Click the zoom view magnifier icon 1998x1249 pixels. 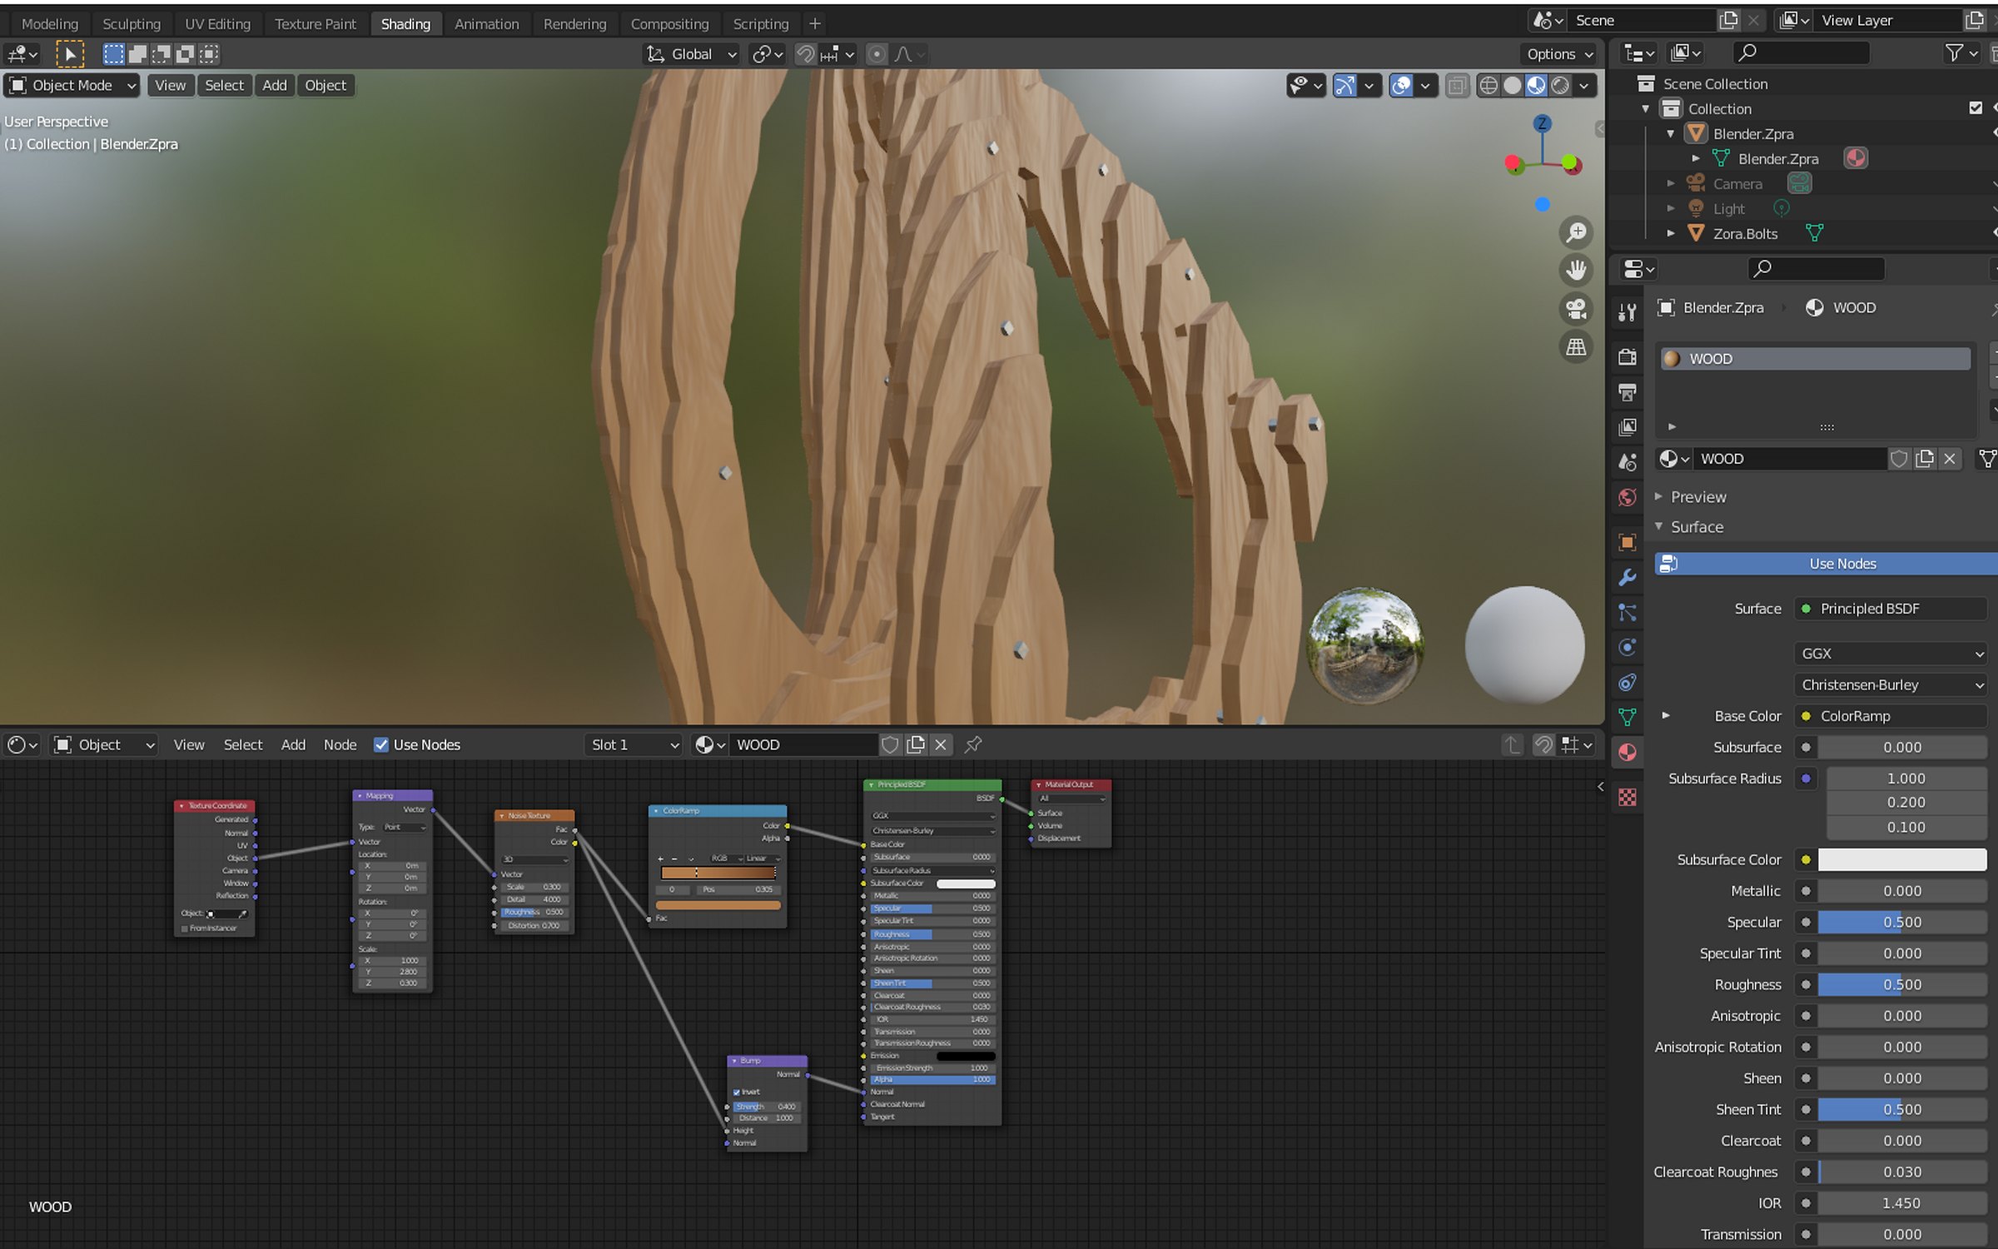tap(1576, 232)
